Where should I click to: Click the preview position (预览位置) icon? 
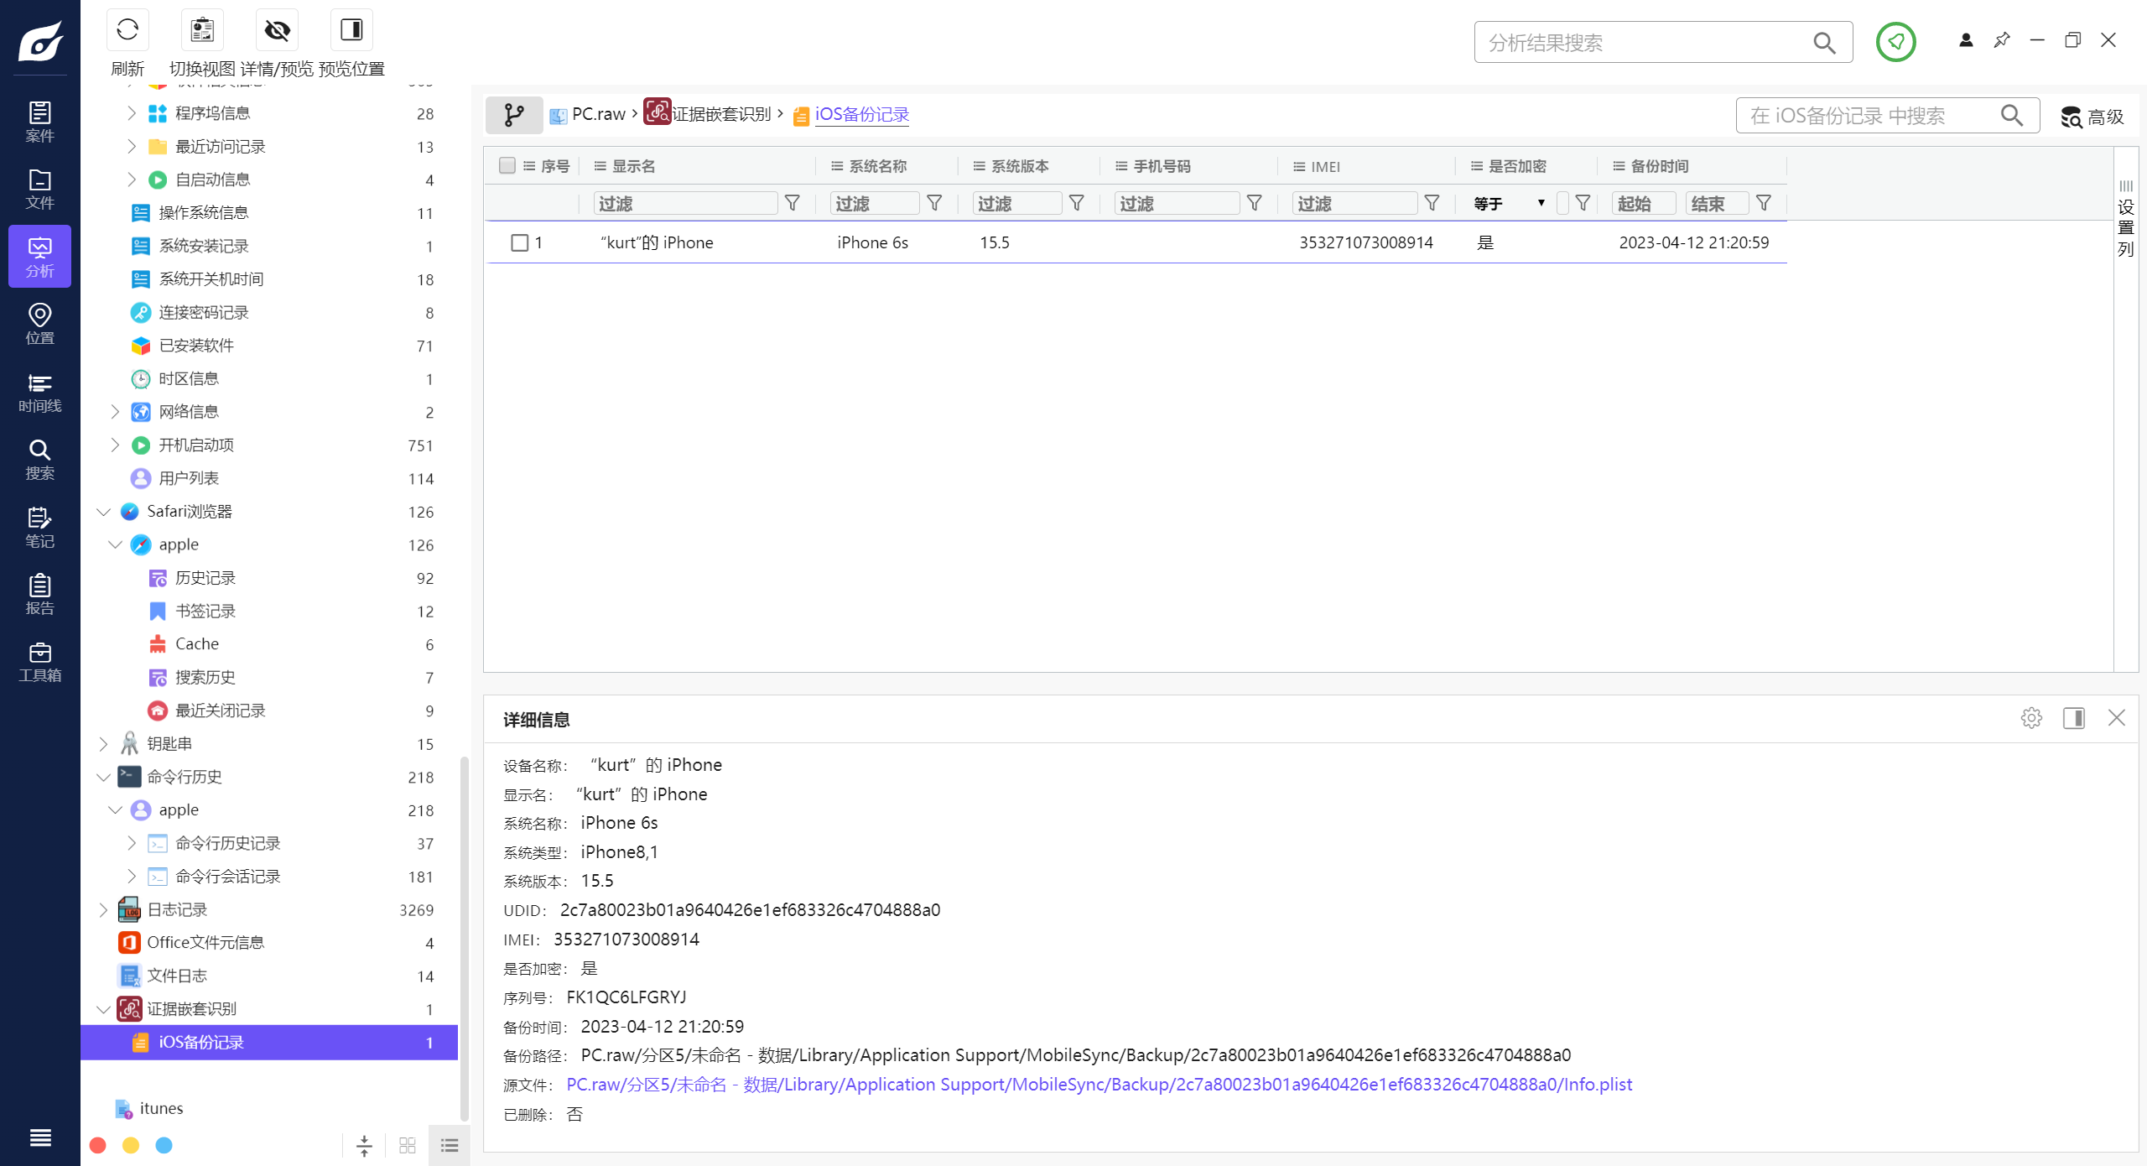pos(351,31)
